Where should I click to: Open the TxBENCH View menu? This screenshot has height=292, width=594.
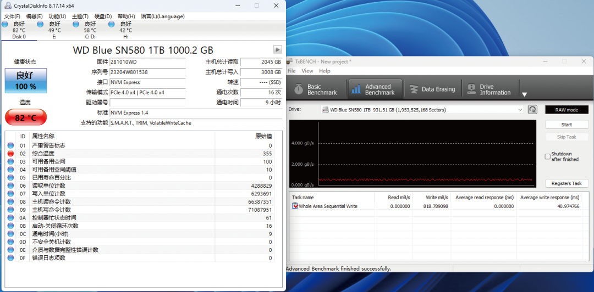pos(307,71)
